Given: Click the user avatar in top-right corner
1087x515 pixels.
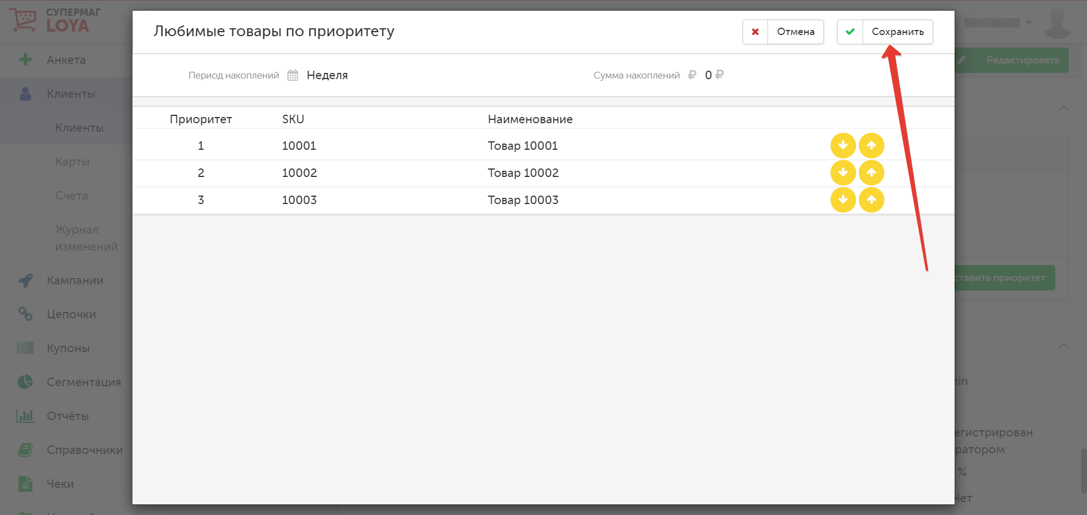Looking at the screenshot, I should (1057, 23).
